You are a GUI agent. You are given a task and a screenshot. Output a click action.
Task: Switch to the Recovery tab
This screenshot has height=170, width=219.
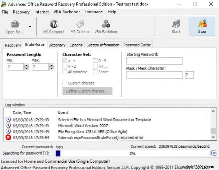[13, 45]
